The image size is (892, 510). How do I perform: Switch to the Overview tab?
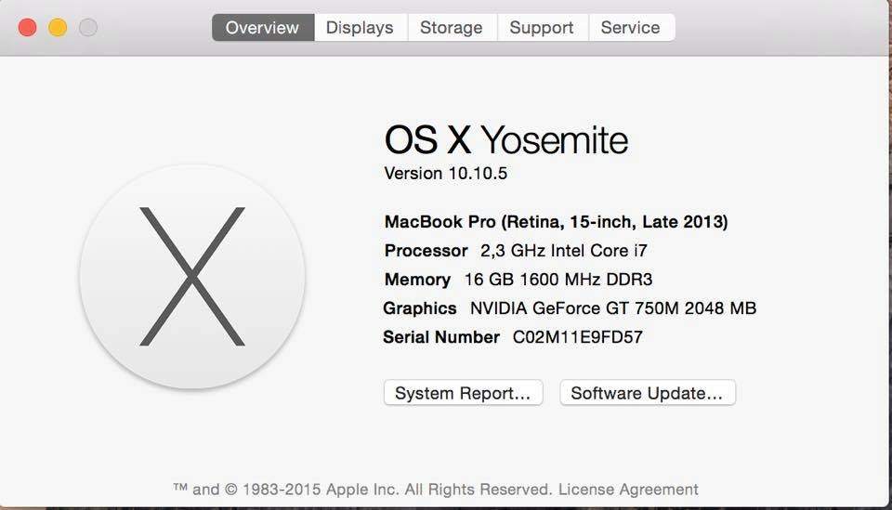tap(262, 28)
